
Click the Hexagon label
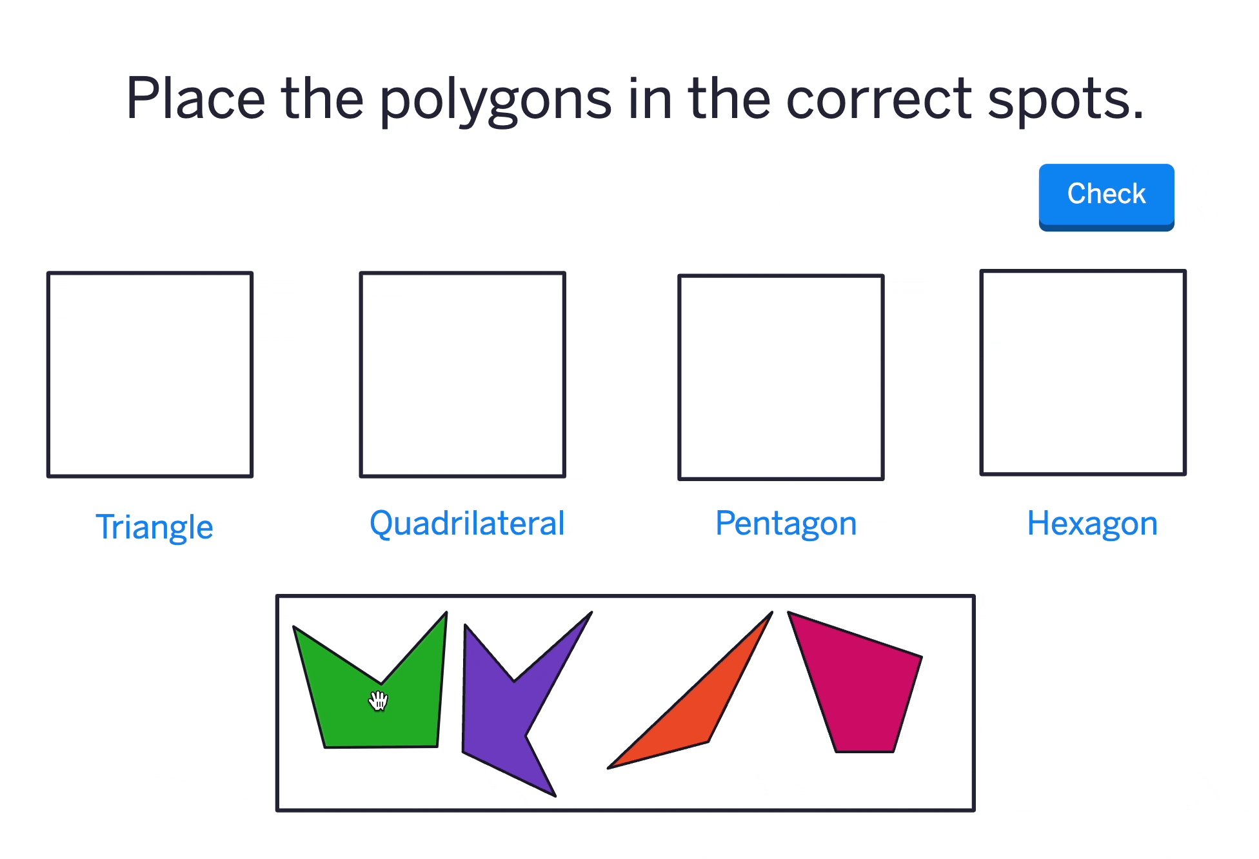coord(1092,523)
